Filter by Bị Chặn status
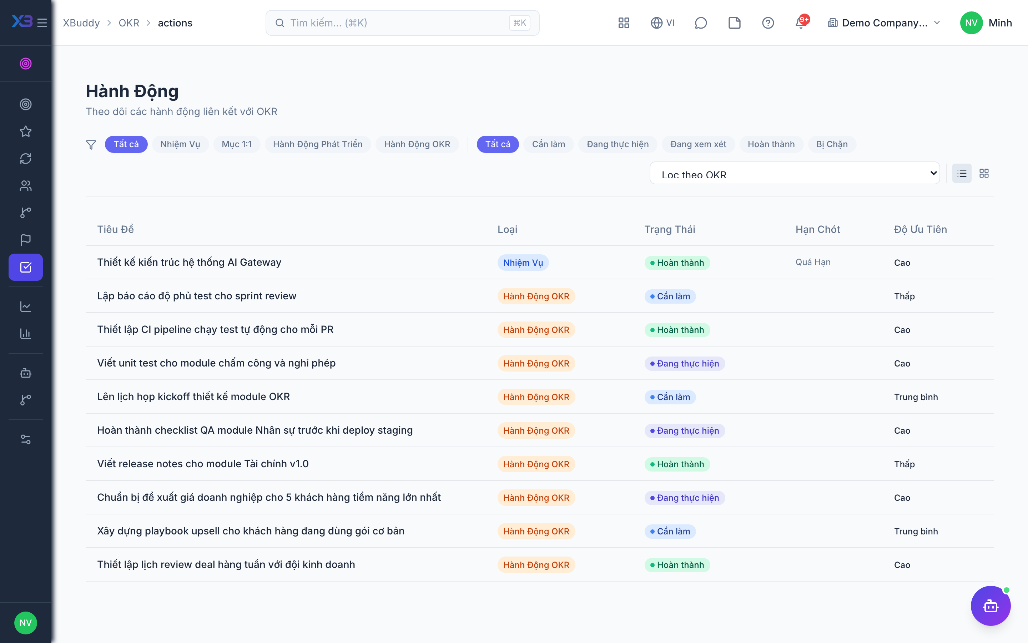 coord(832,144)
